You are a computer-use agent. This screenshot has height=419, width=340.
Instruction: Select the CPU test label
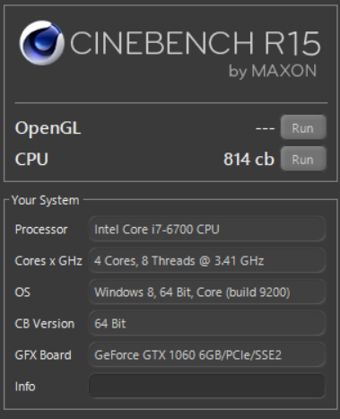31,159
